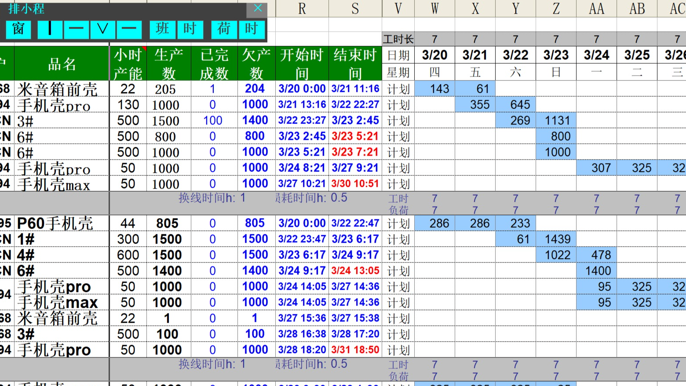
Task: Click the 生产数 cell showing 205
Action: pyautogui.click(x=169, y=89)
